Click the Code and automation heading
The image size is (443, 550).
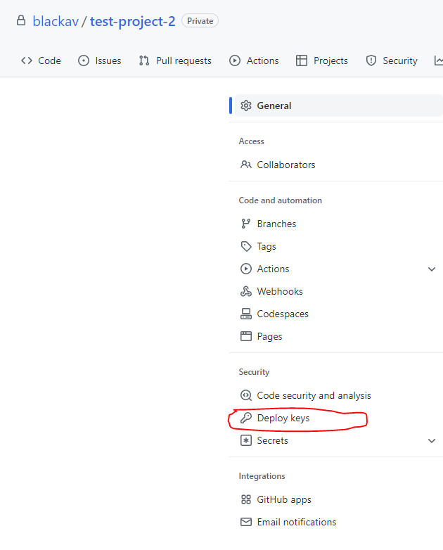[x=281, y=200]
